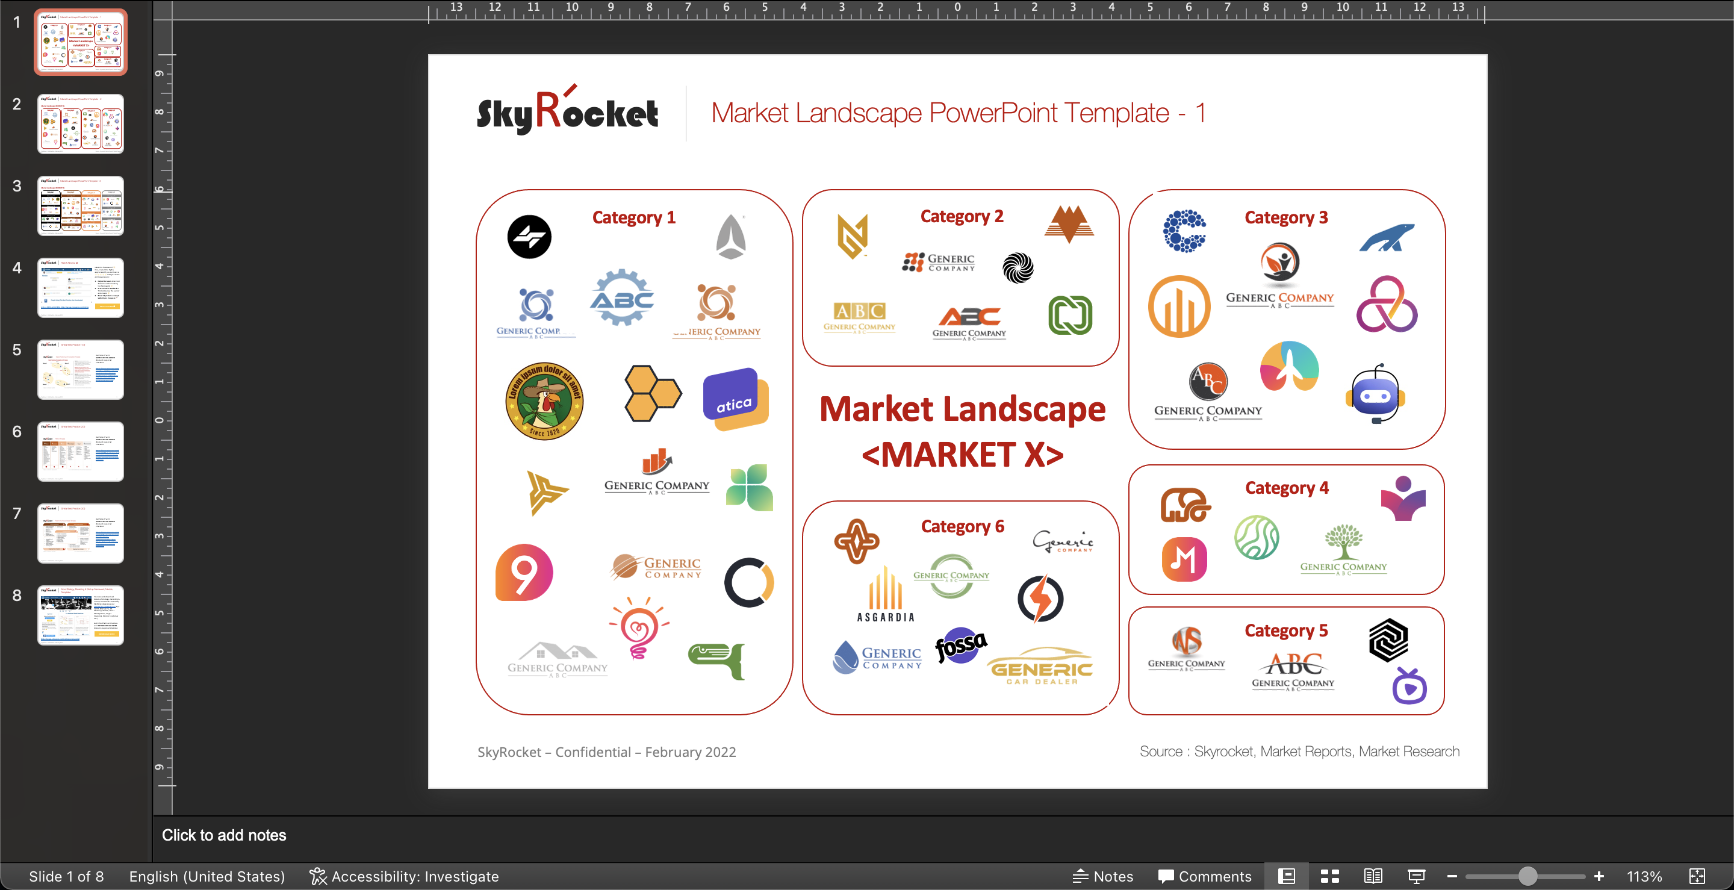Select the black hexagon spiral logo
This screenshot has height=890, width=1734.
tap(1388, 639)
